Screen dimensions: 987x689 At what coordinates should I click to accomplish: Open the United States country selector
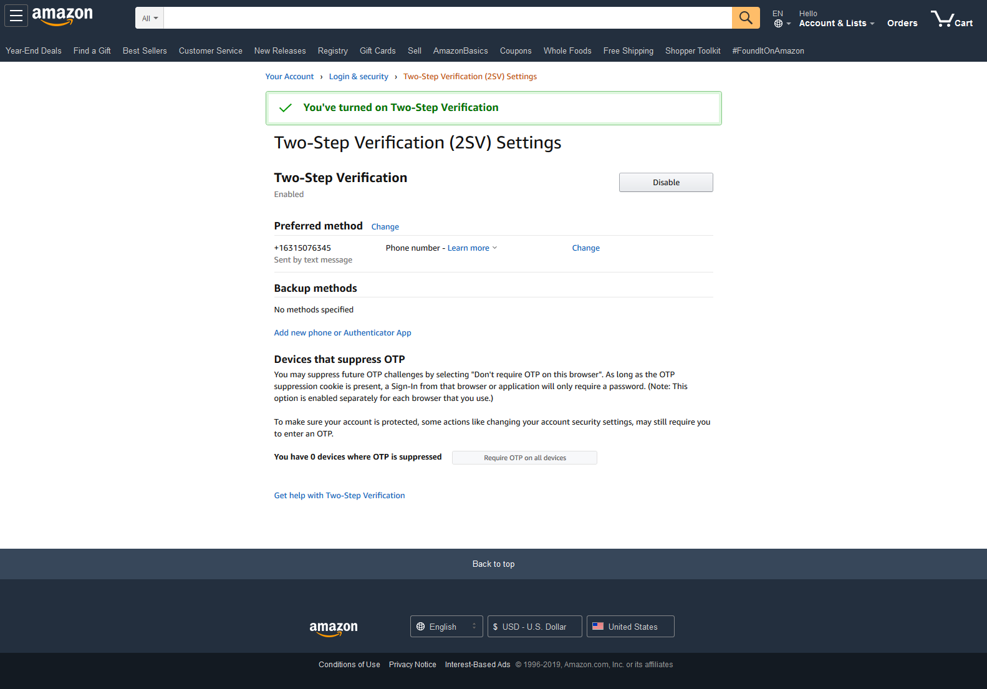pos(630,627)
